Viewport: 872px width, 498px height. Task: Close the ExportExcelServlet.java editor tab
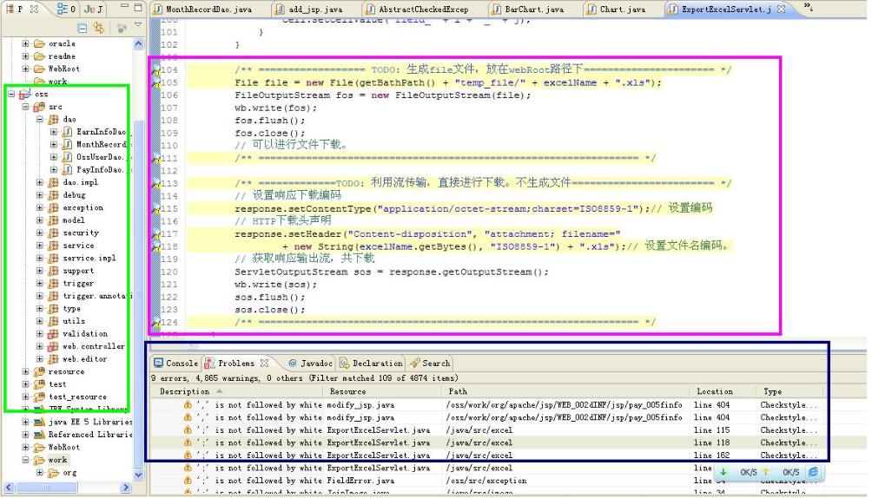(781, 10)
